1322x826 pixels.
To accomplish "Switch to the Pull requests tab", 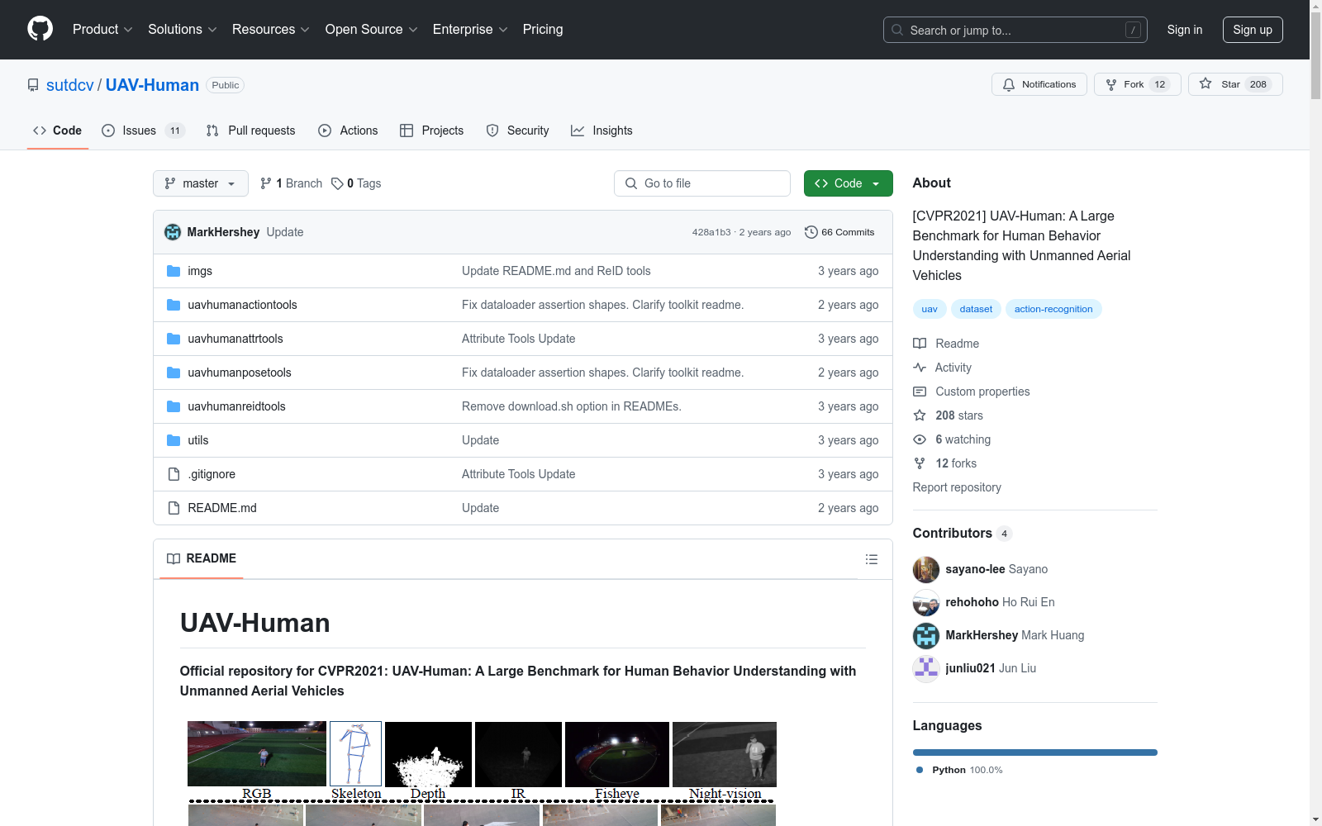I will tap(250, 131).
